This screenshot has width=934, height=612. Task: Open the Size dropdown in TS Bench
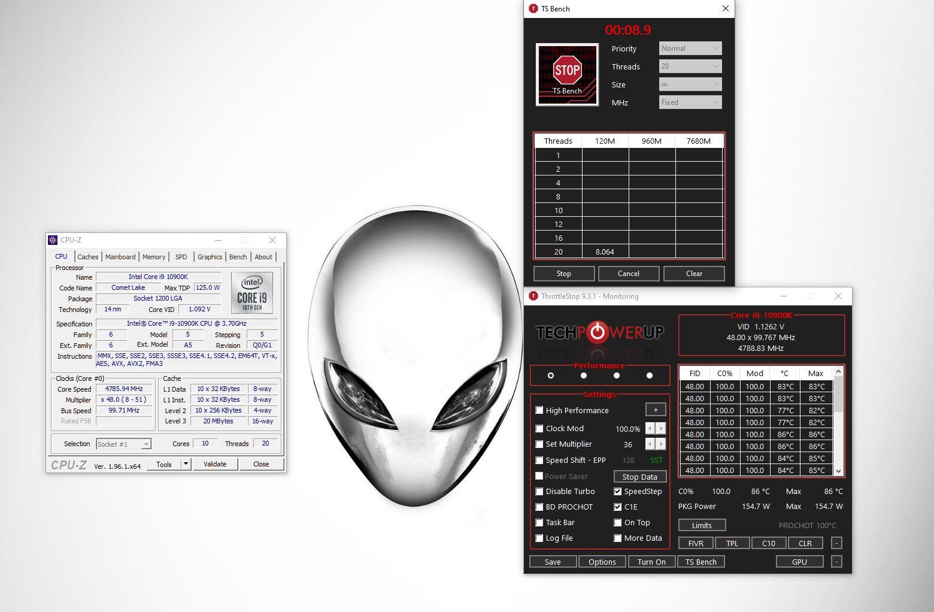(x=690, y=84)
